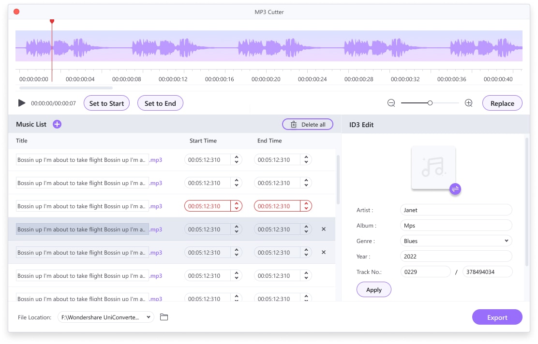
Task: Browse output folder with folder icon
Action: click(x=164, y=317)
